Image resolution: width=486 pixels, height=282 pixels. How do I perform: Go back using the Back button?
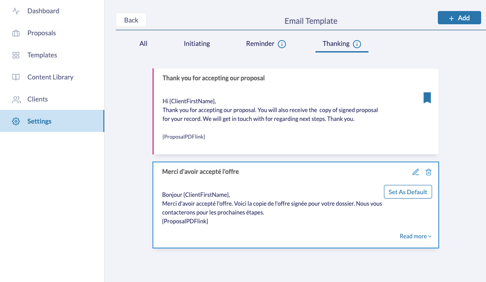[131, 20]
